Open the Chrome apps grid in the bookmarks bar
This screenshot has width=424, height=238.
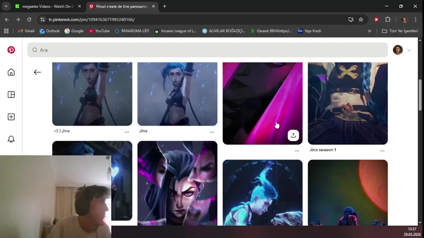(6, 31)
